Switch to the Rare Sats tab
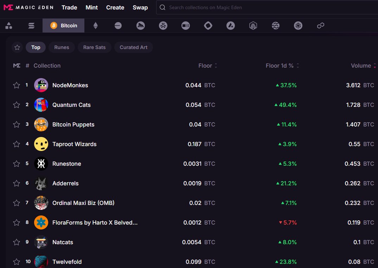The height and width of the screenshot is (268, 378). pyautogui.click(x=95, y=47)
